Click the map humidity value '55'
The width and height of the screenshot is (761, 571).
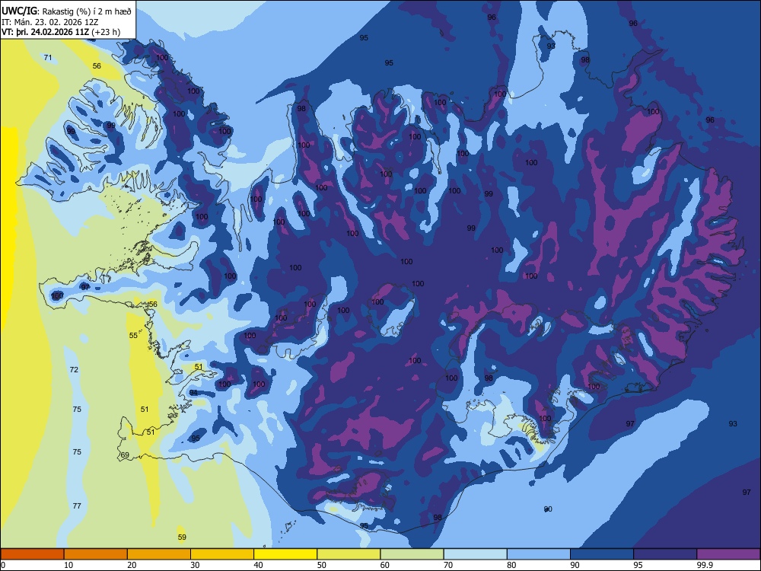click(133, 336)
